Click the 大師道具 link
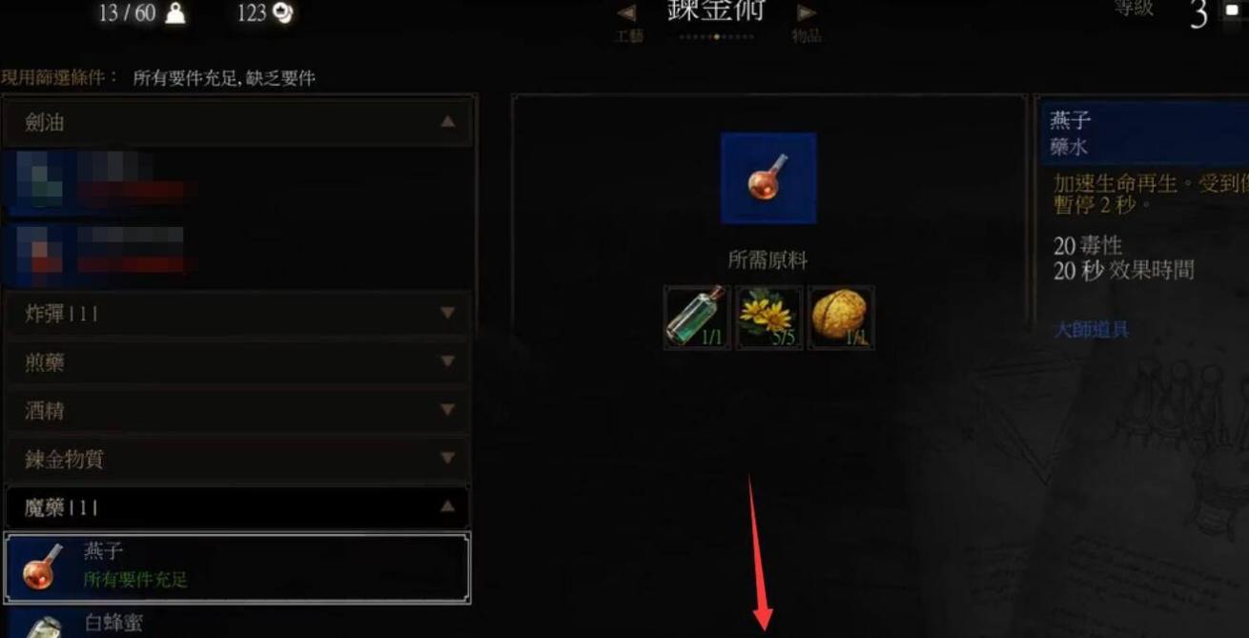The image size is (1249, 638). (x=1091, y=330)
